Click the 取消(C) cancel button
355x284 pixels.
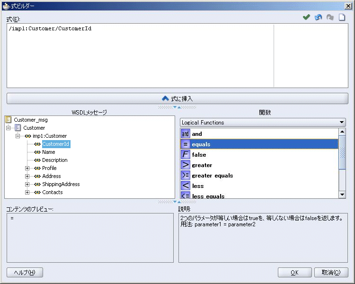331,273
